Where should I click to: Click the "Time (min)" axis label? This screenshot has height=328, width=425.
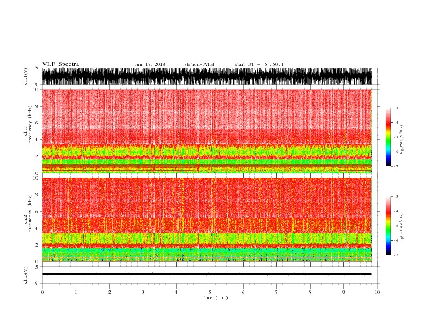coord(215,297)
